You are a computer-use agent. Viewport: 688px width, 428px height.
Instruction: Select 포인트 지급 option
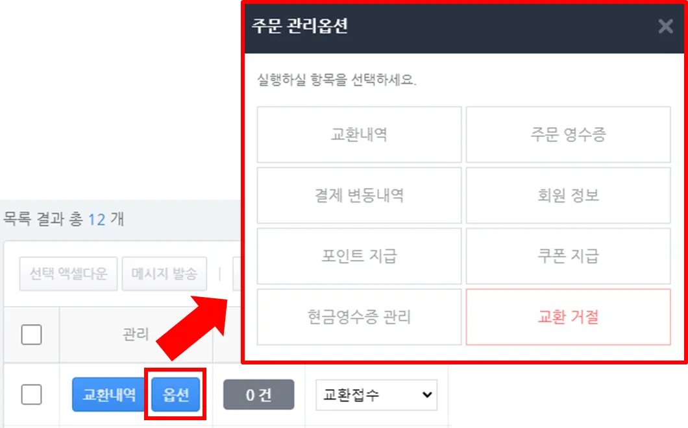pyautogui.click(x=359, y=256)
